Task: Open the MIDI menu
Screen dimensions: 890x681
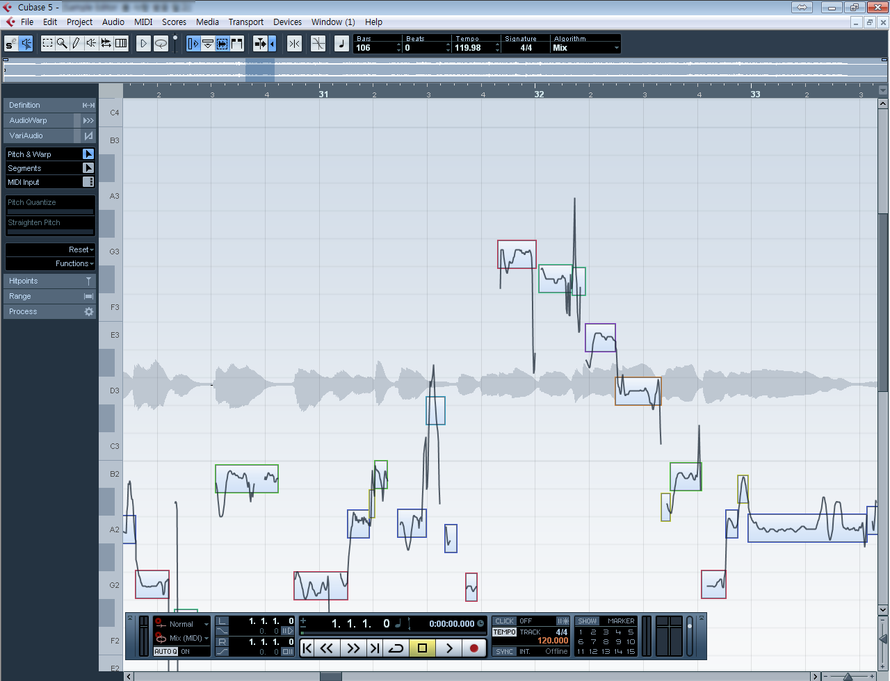Action: [x=143, y=22]
